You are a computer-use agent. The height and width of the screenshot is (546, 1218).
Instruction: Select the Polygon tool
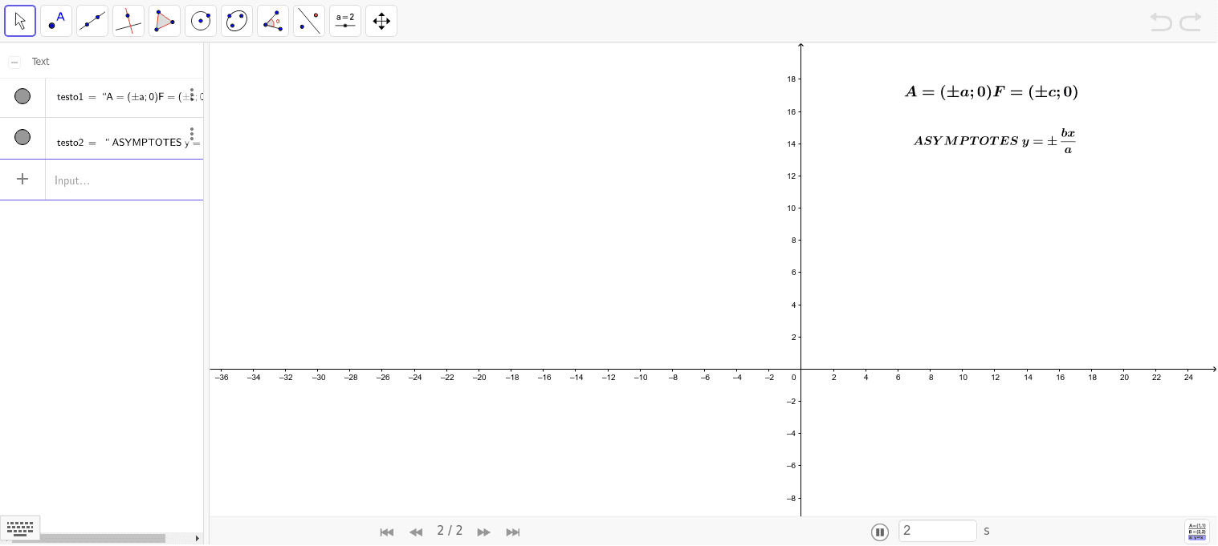click(x=165, y=21)
